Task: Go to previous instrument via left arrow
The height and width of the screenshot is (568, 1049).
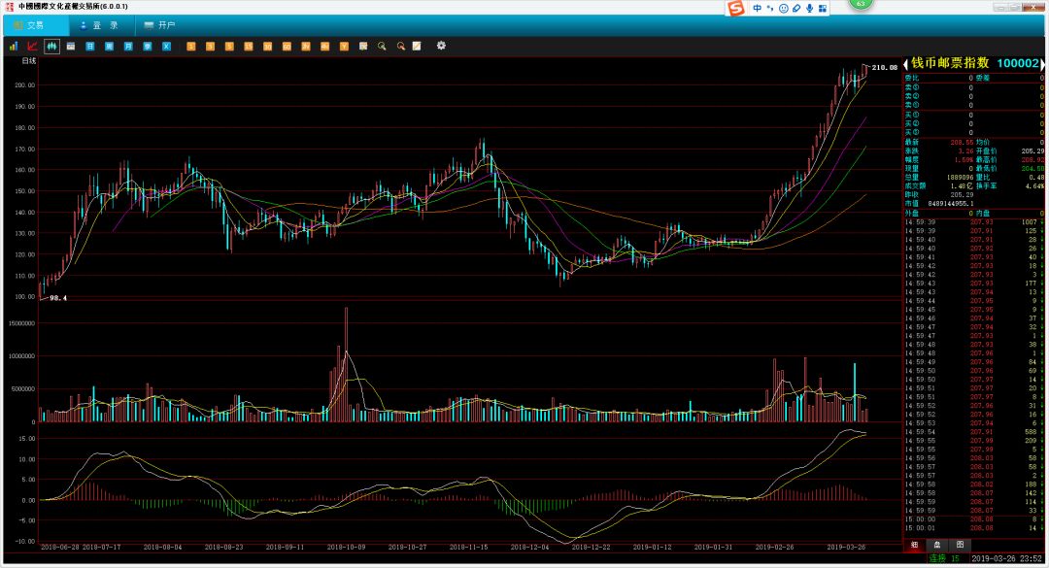Action: click(906, 64)
